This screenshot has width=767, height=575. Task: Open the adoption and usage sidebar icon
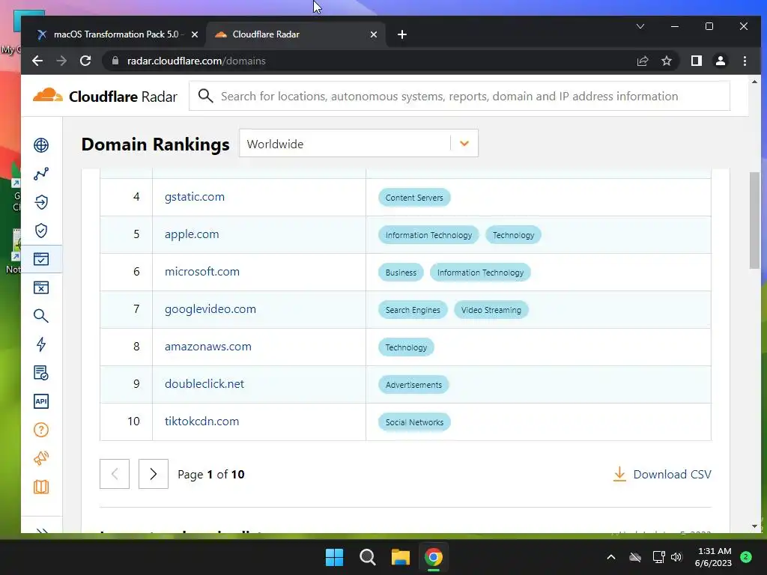pos(41,202)
